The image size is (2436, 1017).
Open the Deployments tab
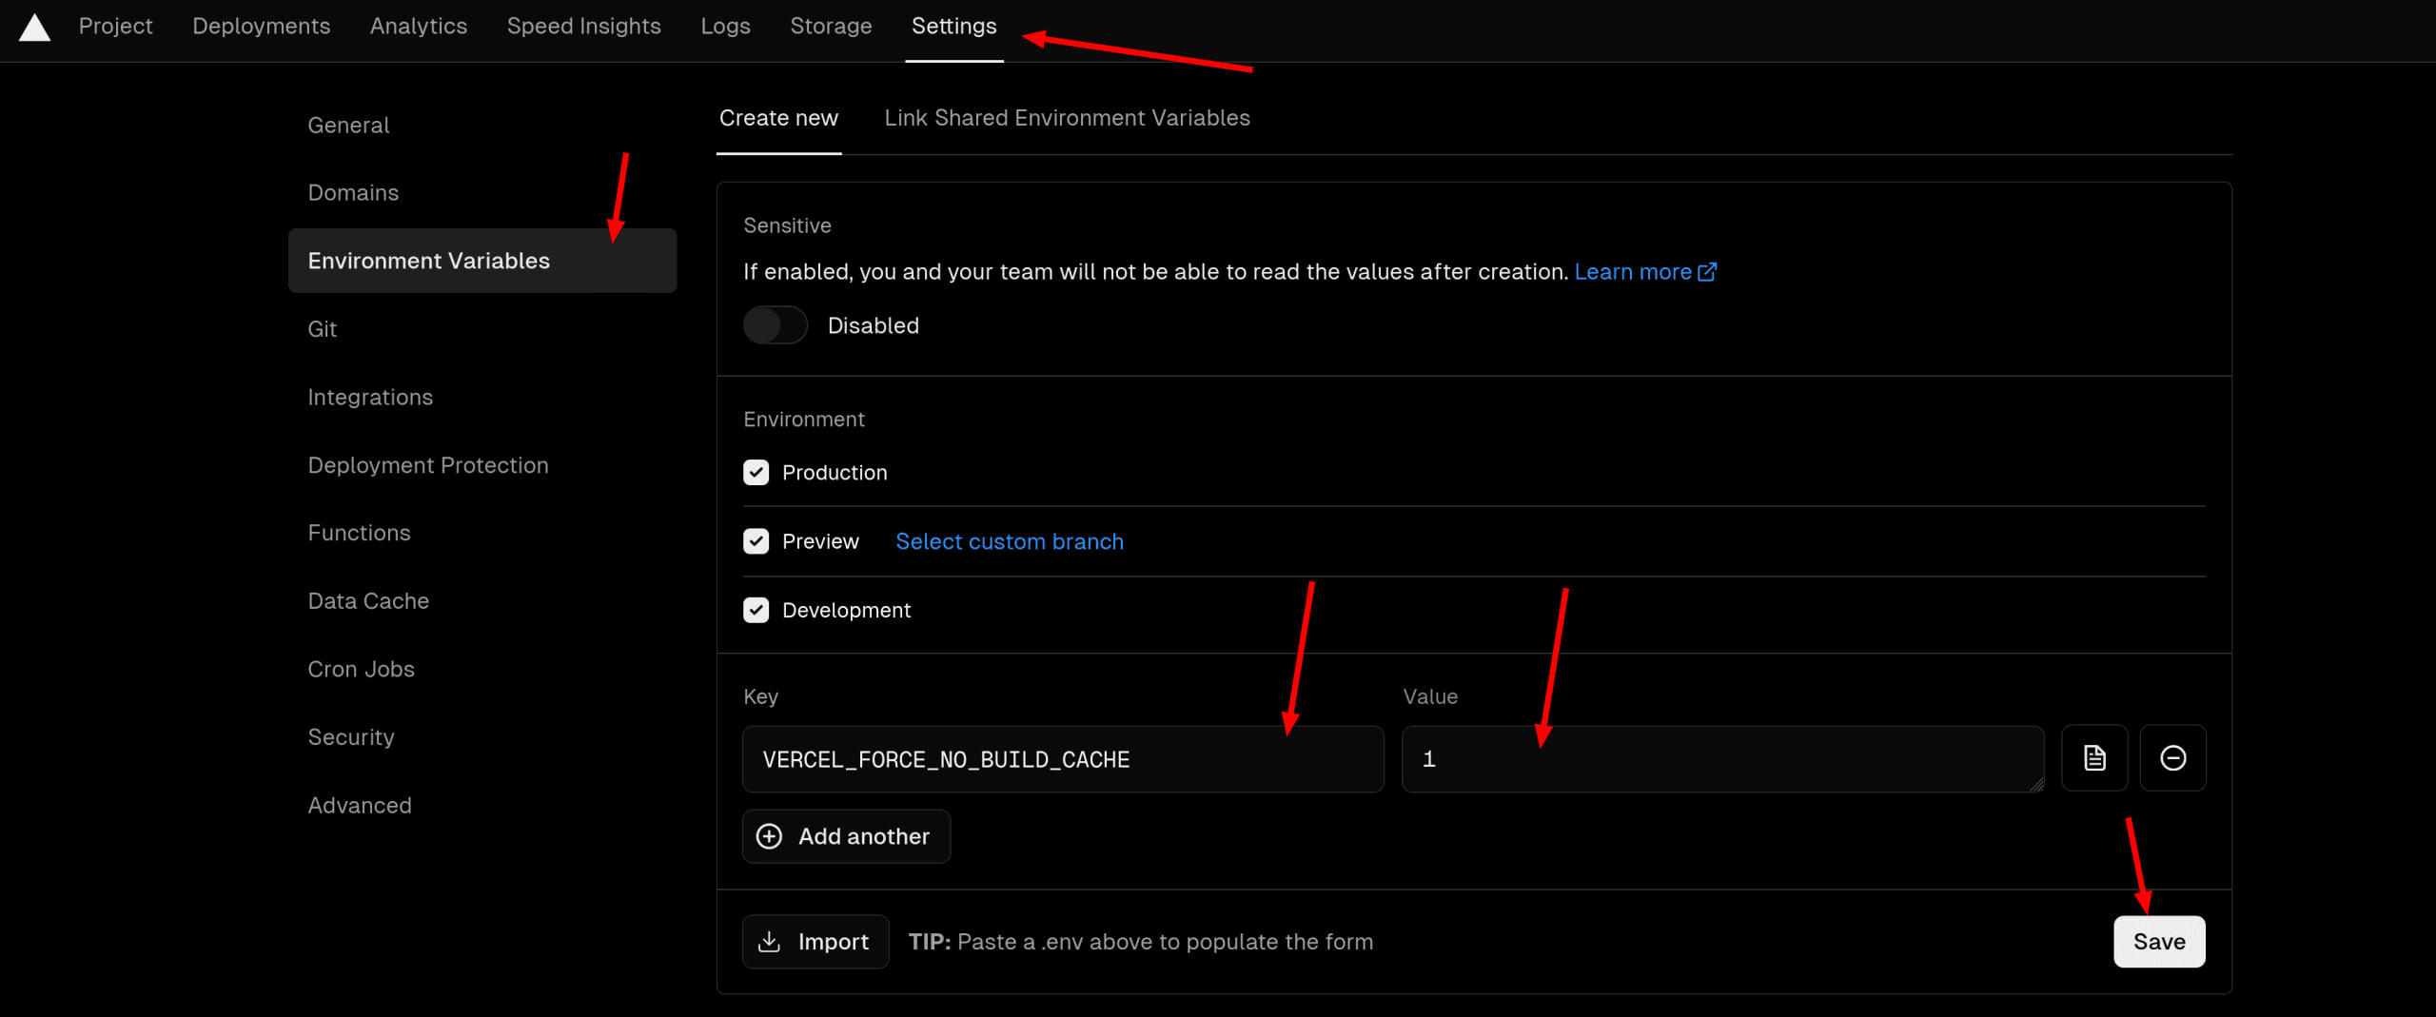tap(261, 26)
